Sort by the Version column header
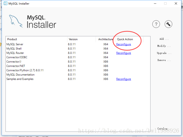This screenshot has width=183, height=137. pyautogui.click(x=81, y=39)
